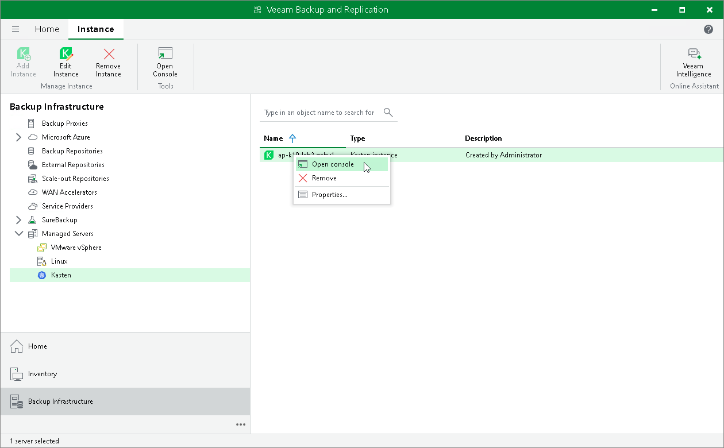The height and width of the screenshot is (448, 724).
Task: Sort by the Type column header
Action: (358, 138)
